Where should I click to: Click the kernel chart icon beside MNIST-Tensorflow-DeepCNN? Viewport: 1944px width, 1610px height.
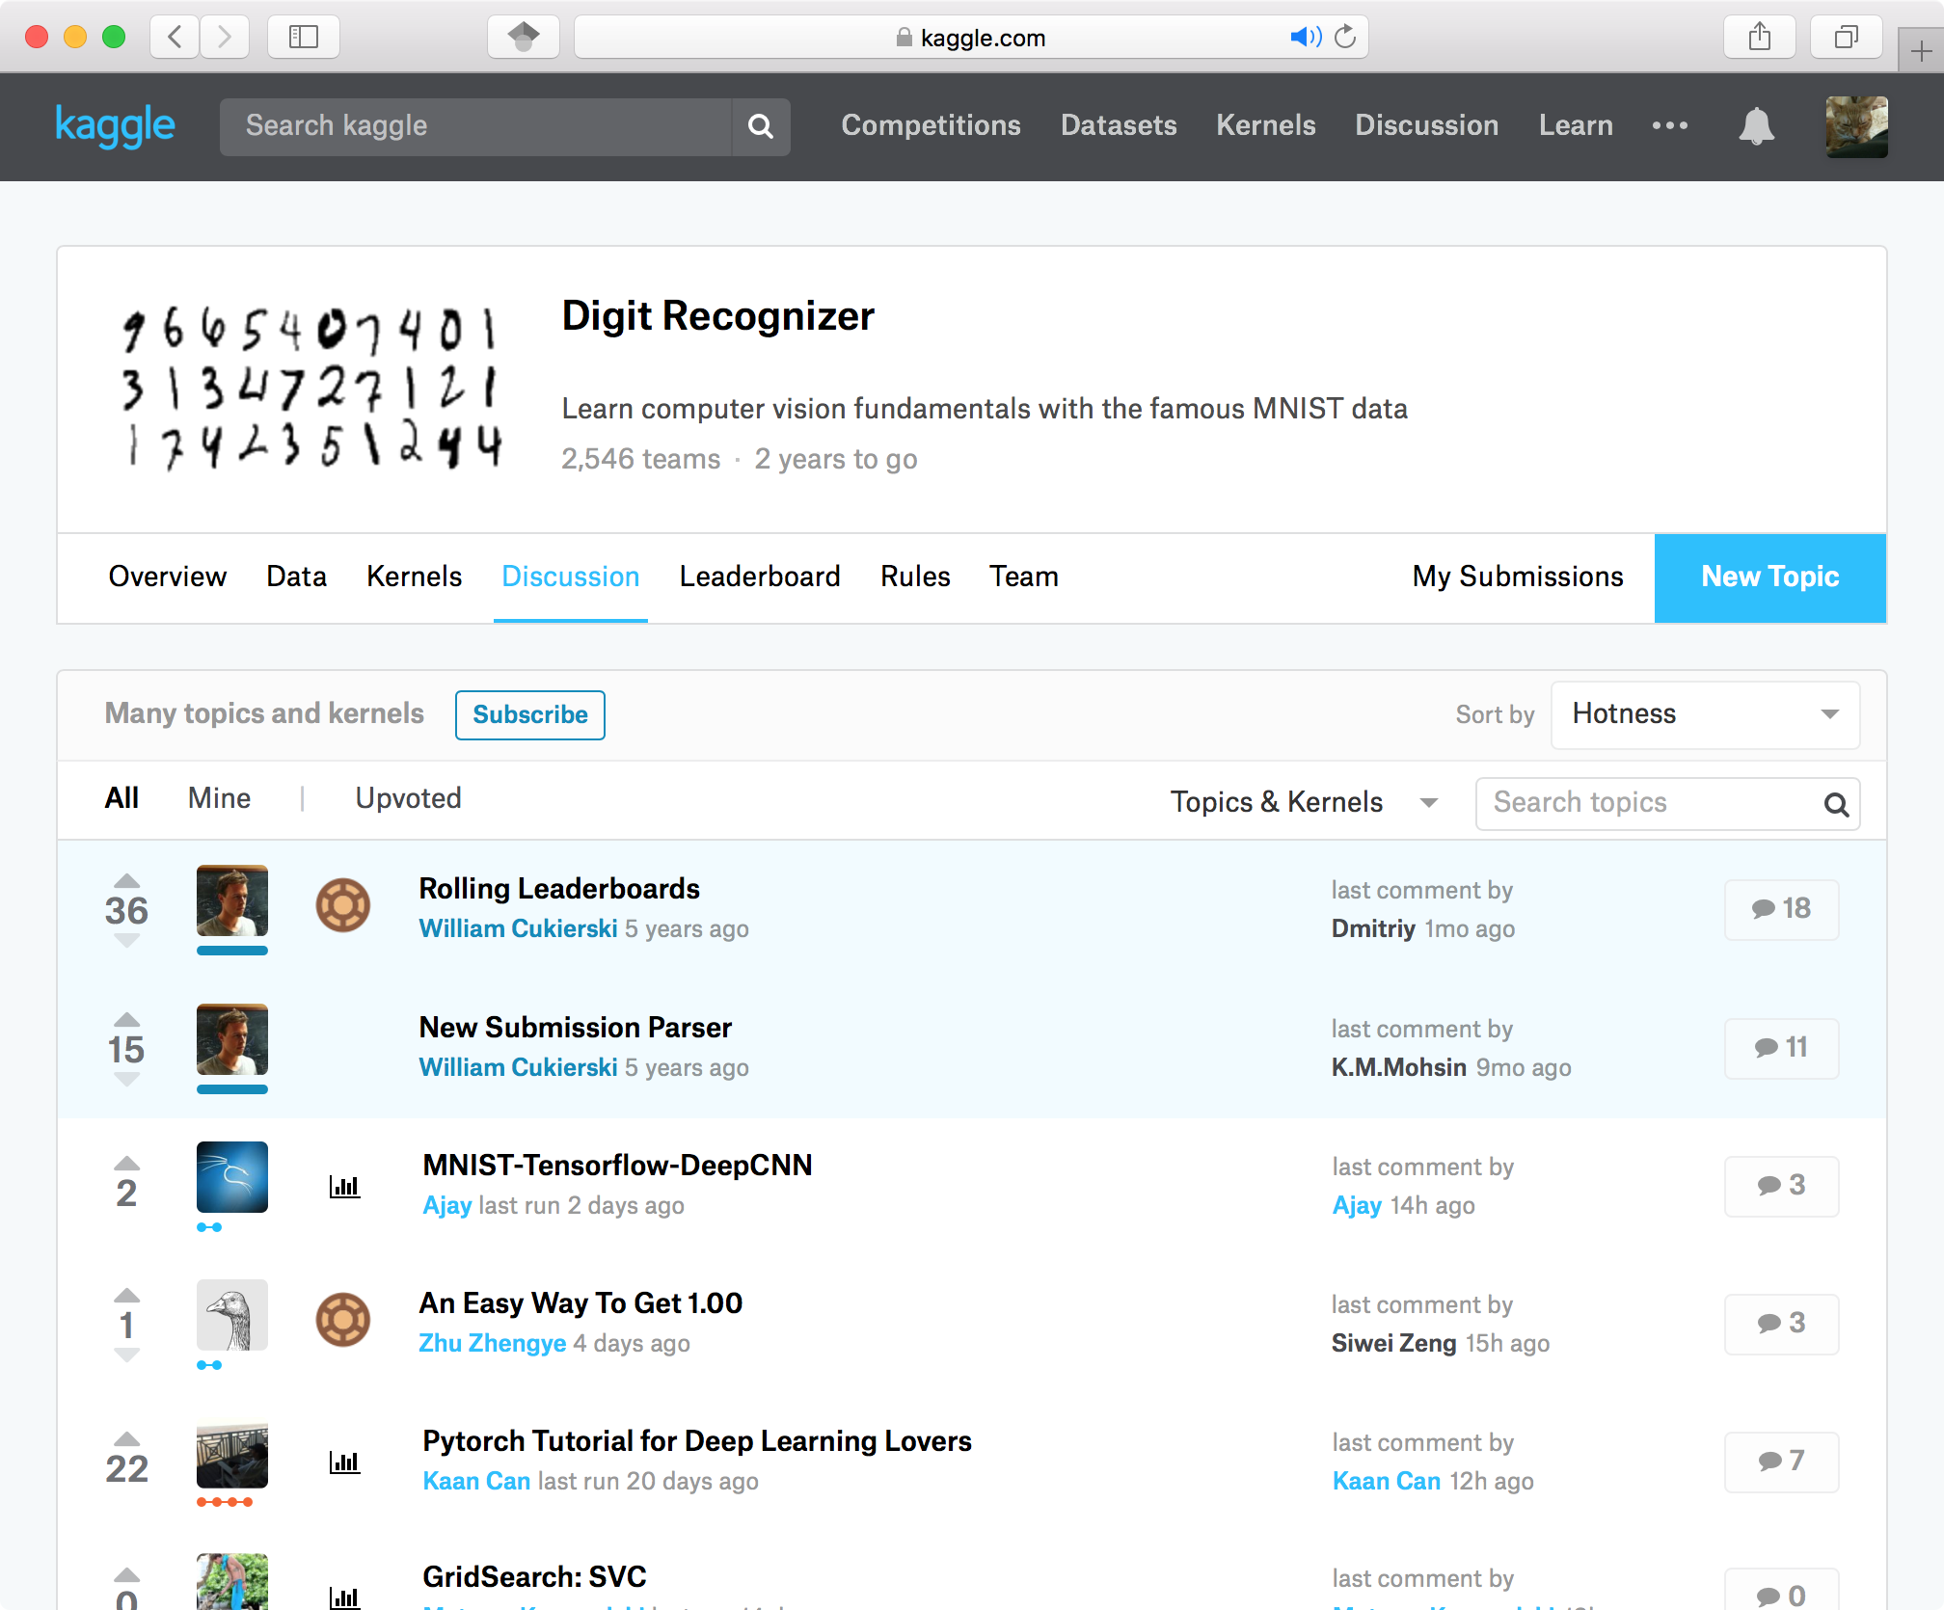tap(344, 1186)
